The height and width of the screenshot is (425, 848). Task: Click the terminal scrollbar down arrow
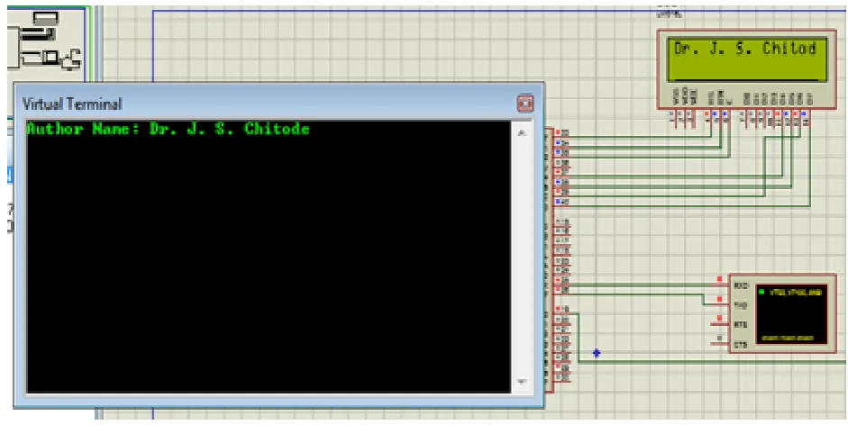(x=522, y=381)
